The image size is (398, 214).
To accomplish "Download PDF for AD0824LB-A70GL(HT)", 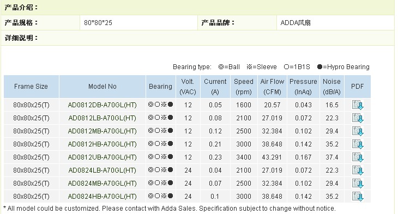I will pos(358,170).
